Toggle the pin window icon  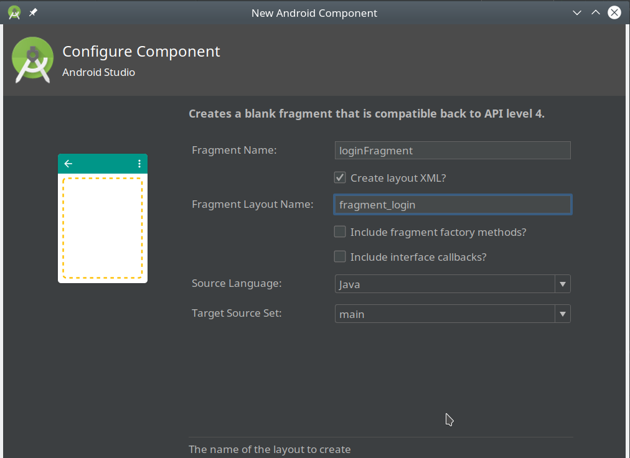[x=33, y=13]
